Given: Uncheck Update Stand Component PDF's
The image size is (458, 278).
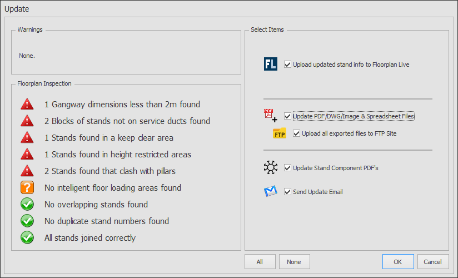Looking at the screenshot, I should coord(287,168).
